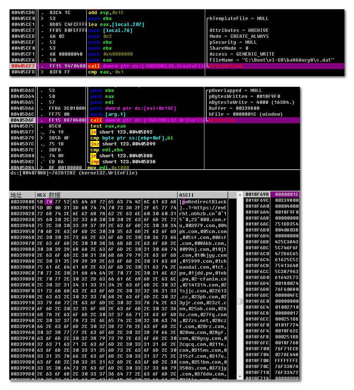Select stack entry at 0018F6AC value 751DD354
Screen dimensions: 354x390
272,224
